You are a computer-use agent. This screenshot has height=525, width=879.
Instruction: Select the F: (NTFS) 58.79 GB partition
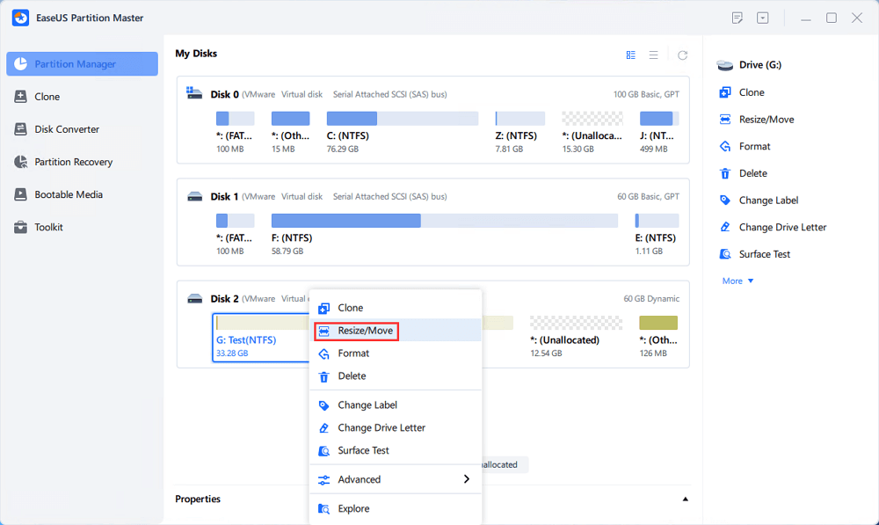[445, 234]
